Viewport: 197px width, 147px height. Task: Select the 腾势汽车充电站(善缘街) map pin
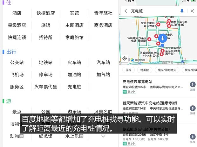[169, 26]
